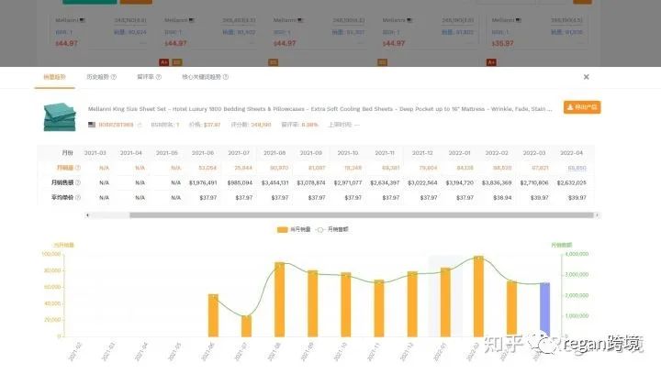Click the 2022-04 month column header
661x374 pixels.
coord(572,153)
